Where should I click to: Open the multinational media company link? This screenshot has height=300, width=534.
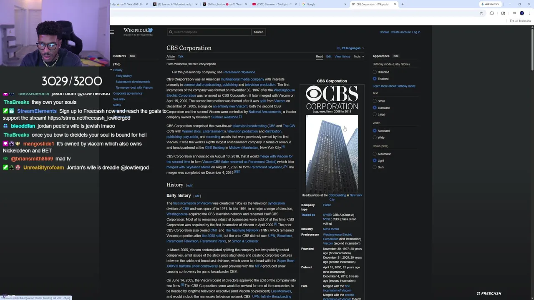point(242,79)
